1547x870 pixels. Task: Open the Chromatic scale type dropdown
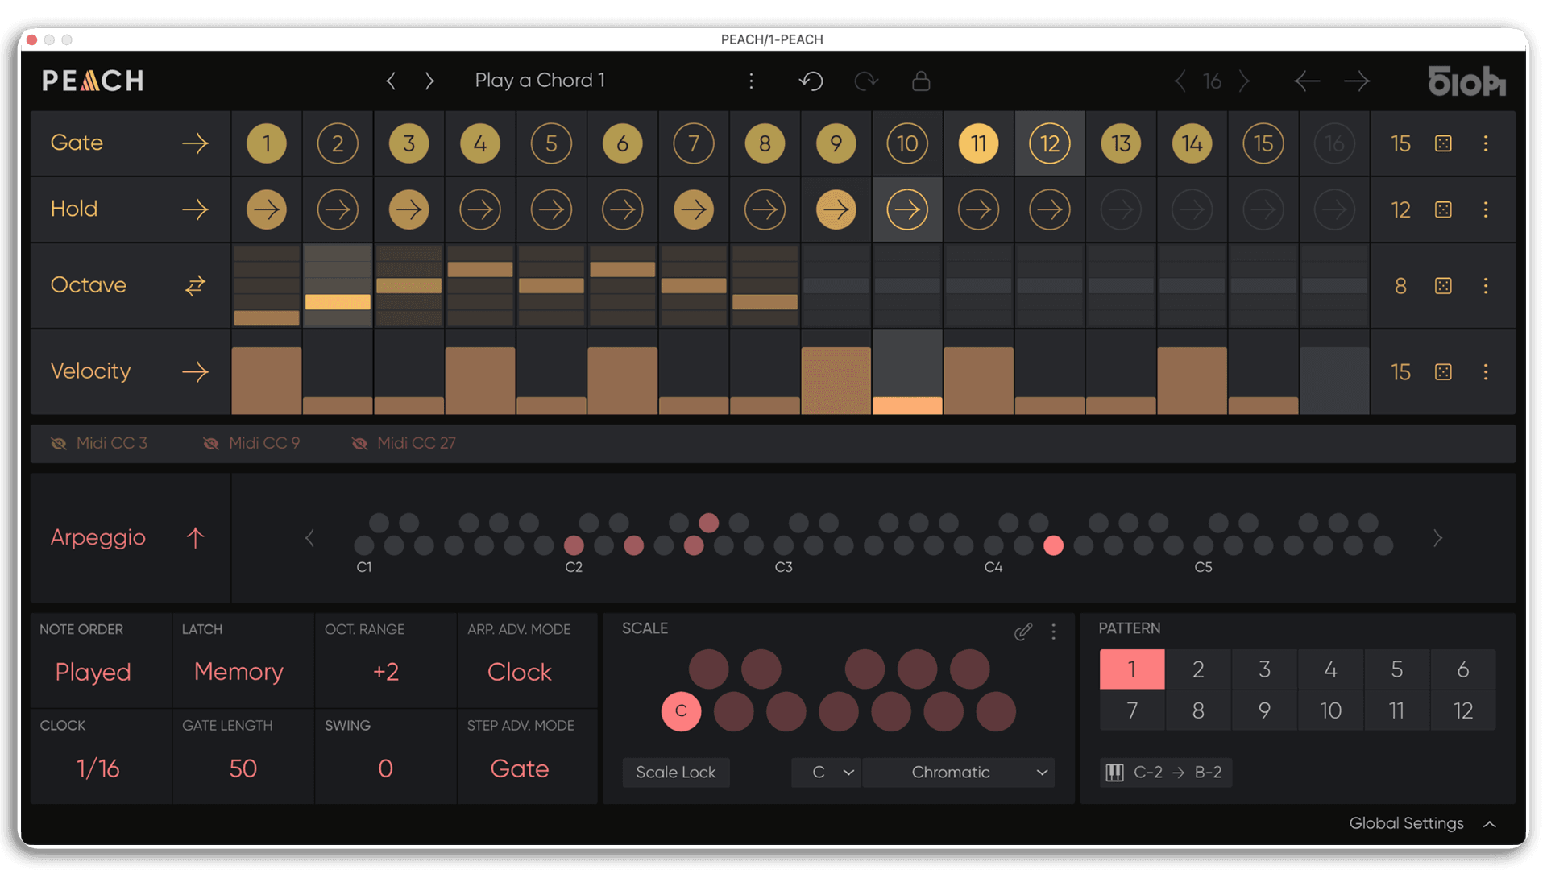coord(959,773)
